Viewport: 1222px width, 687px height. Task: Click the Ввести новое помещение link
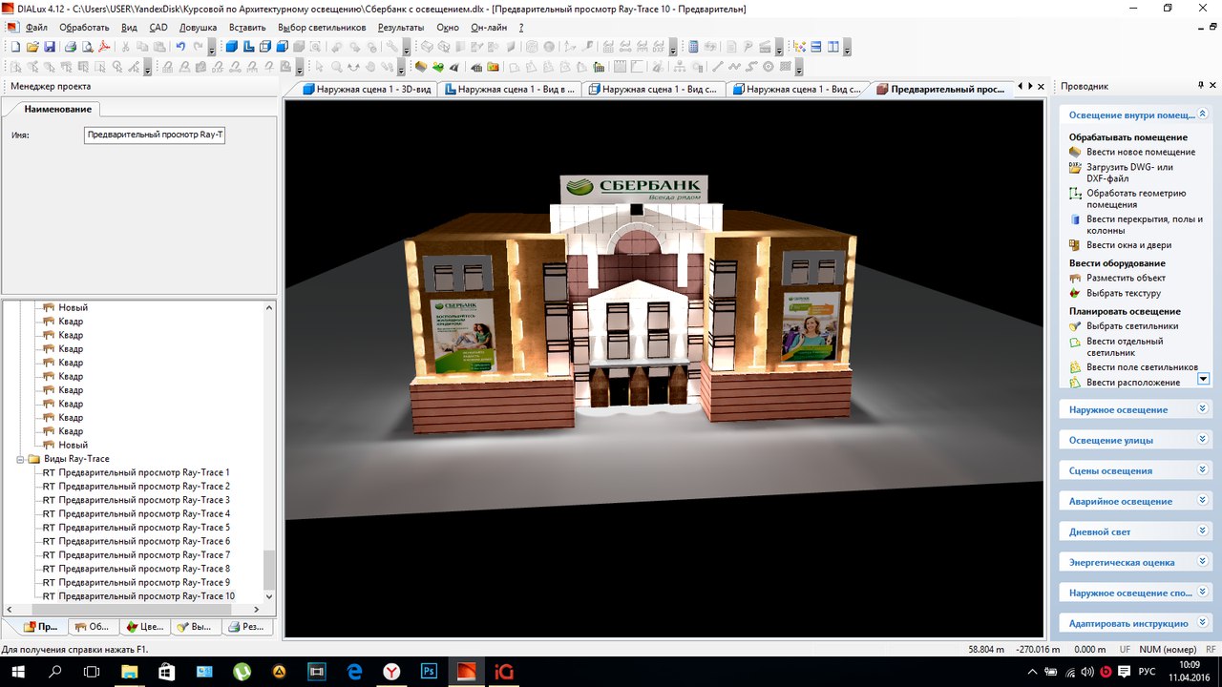[1140, 152]
